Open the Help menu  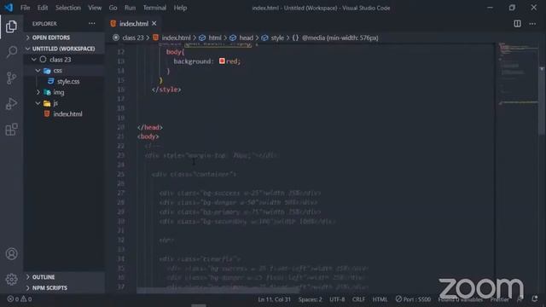(x=180, y=8)
